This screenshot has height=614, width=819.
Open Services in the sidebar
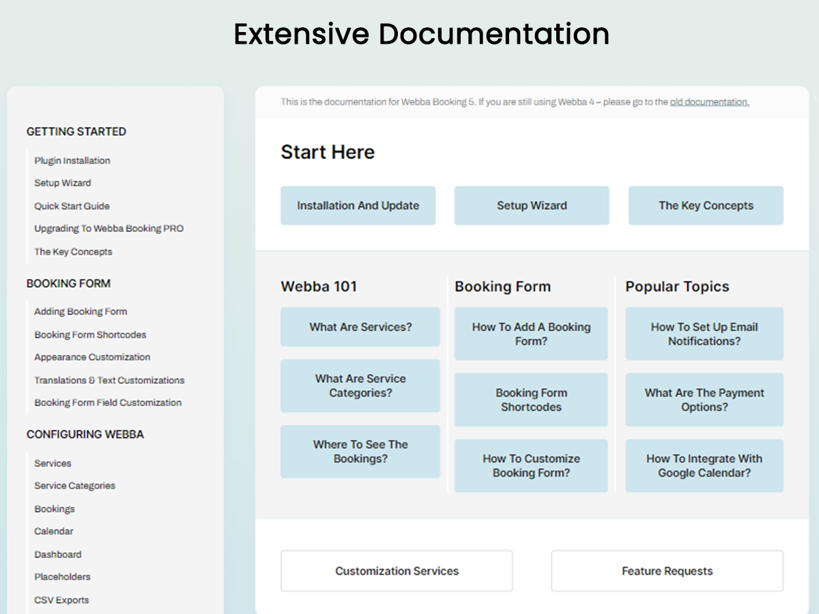tap(53, 463)
